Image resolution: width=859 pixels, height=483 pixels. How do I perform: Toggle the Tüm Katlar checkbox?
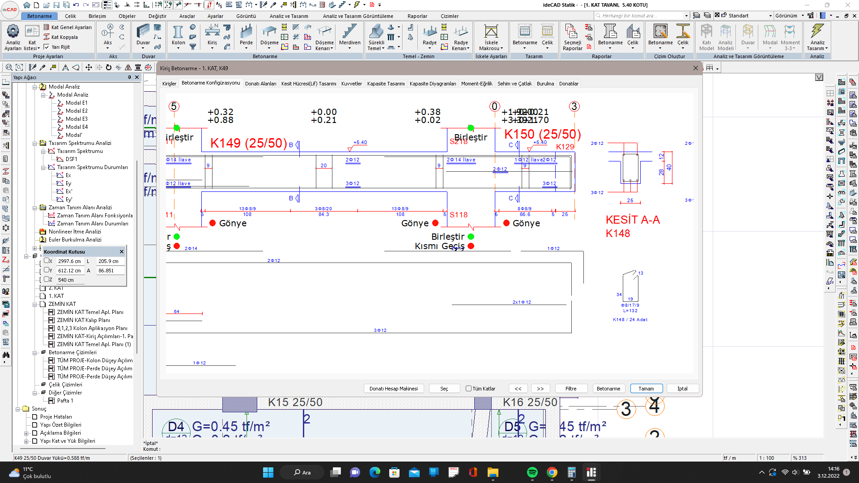click(468, 388)
